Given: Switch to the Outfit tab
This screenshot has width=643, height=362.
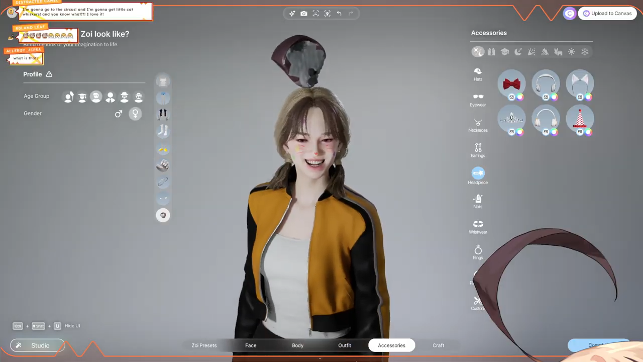Looking at the screenshot, I should [345, 345].
